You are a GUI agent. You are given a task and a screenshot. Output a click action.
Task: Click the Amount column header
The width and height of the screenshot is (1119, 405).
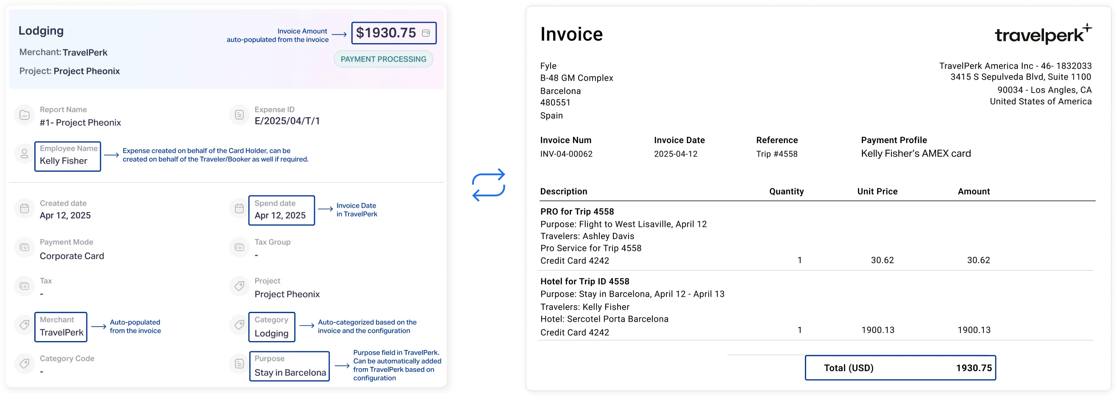coord(974,192)
